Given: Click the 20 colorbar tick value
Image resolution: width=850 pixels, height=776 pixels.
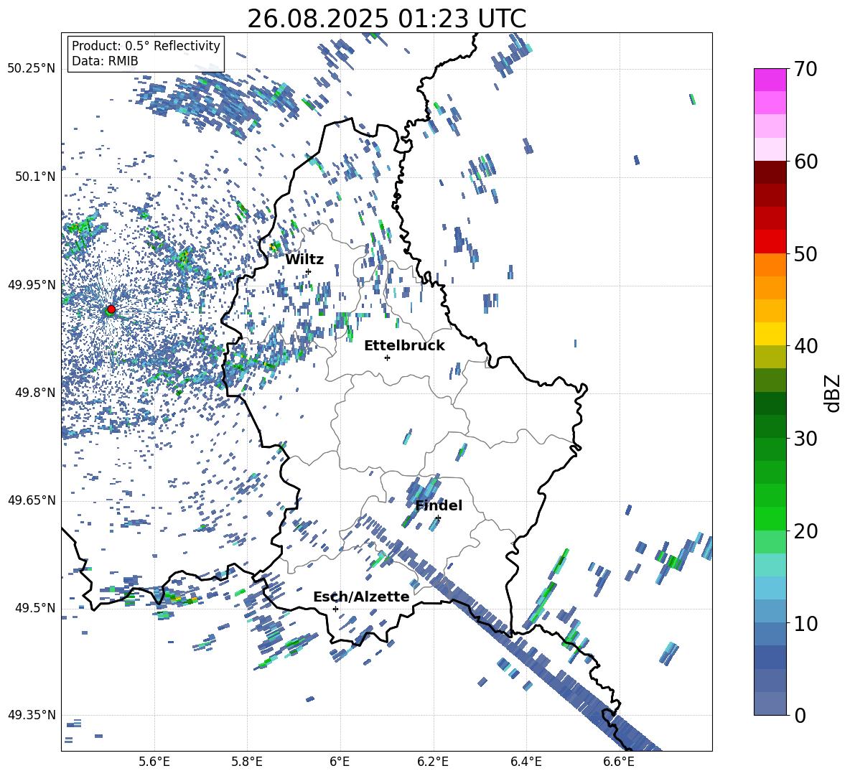Looking at the screenshot, I should click(x=805, y=530).
